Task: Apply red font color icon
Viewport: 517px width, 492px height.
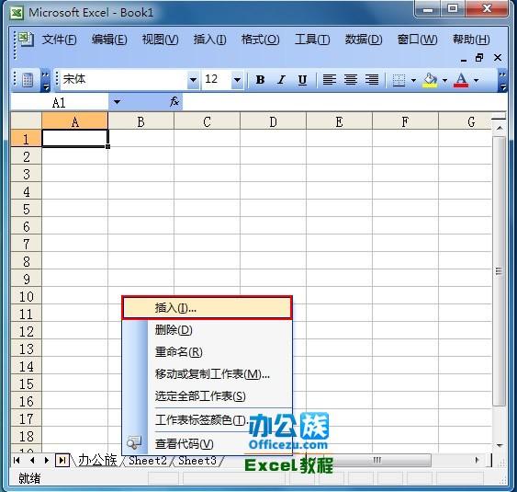Action: click(x=461, y=80)
